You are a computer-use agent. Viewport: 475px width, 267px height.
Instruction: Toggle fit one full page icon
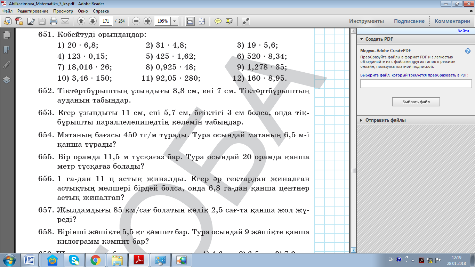202,21
